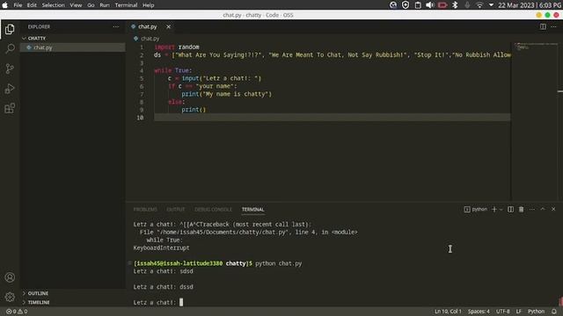Viewport: 563px width, 316px height.
Task: Open terminal panel more actions
Action: [532, 209]
